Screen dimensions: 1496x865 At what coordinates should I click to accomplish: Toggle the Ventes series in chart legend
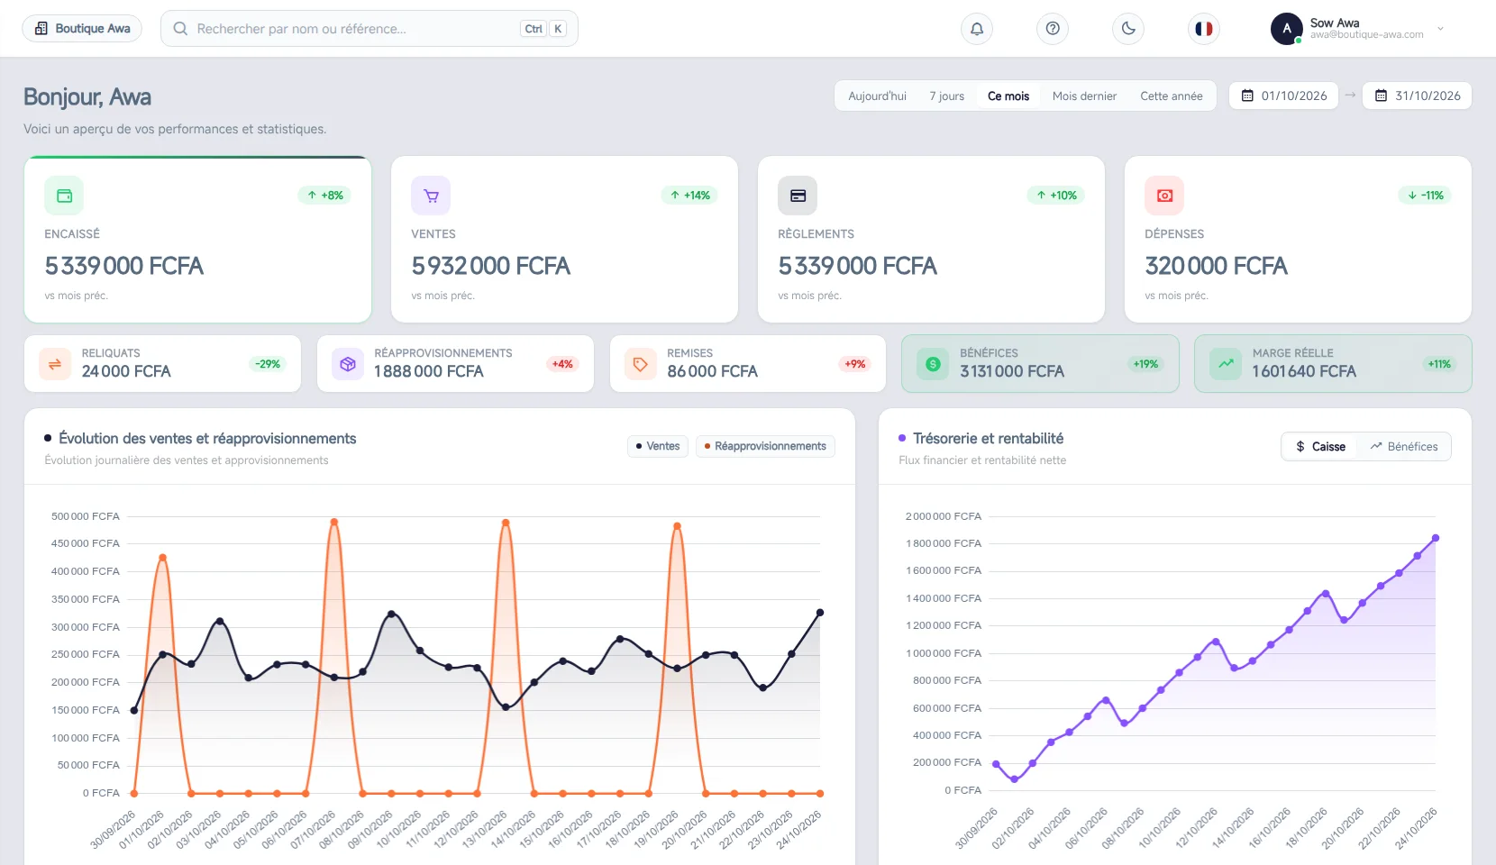pyautogui.click(x=658, y=446)
